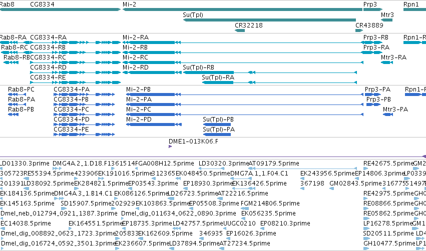Select the CR32218 gene arrow
426x251 pixels.
point(240,30)
